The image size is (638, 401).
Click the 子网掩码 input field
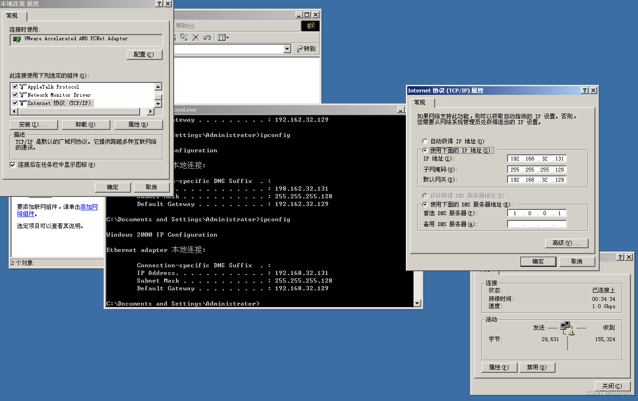tap(537, 170)
